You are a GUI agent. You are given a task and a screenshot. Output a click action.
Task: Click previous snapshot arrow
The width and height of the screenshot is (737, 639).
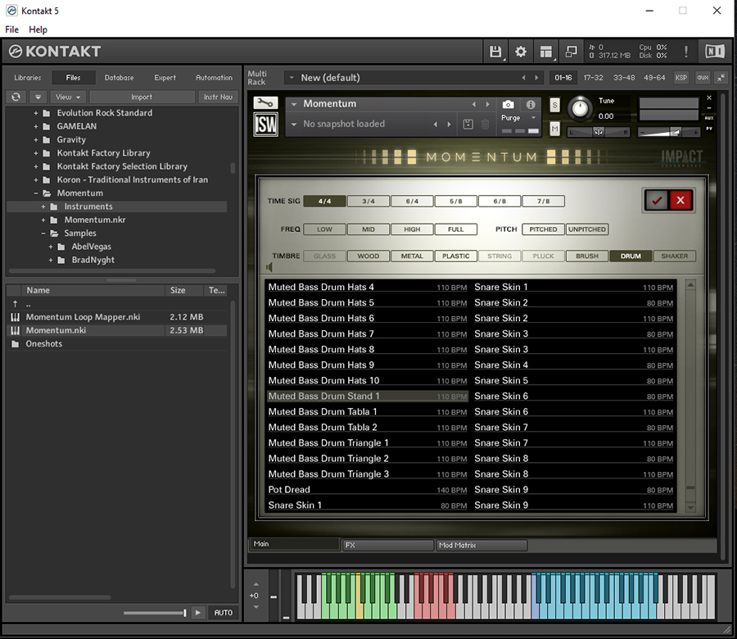coord(436,125)
